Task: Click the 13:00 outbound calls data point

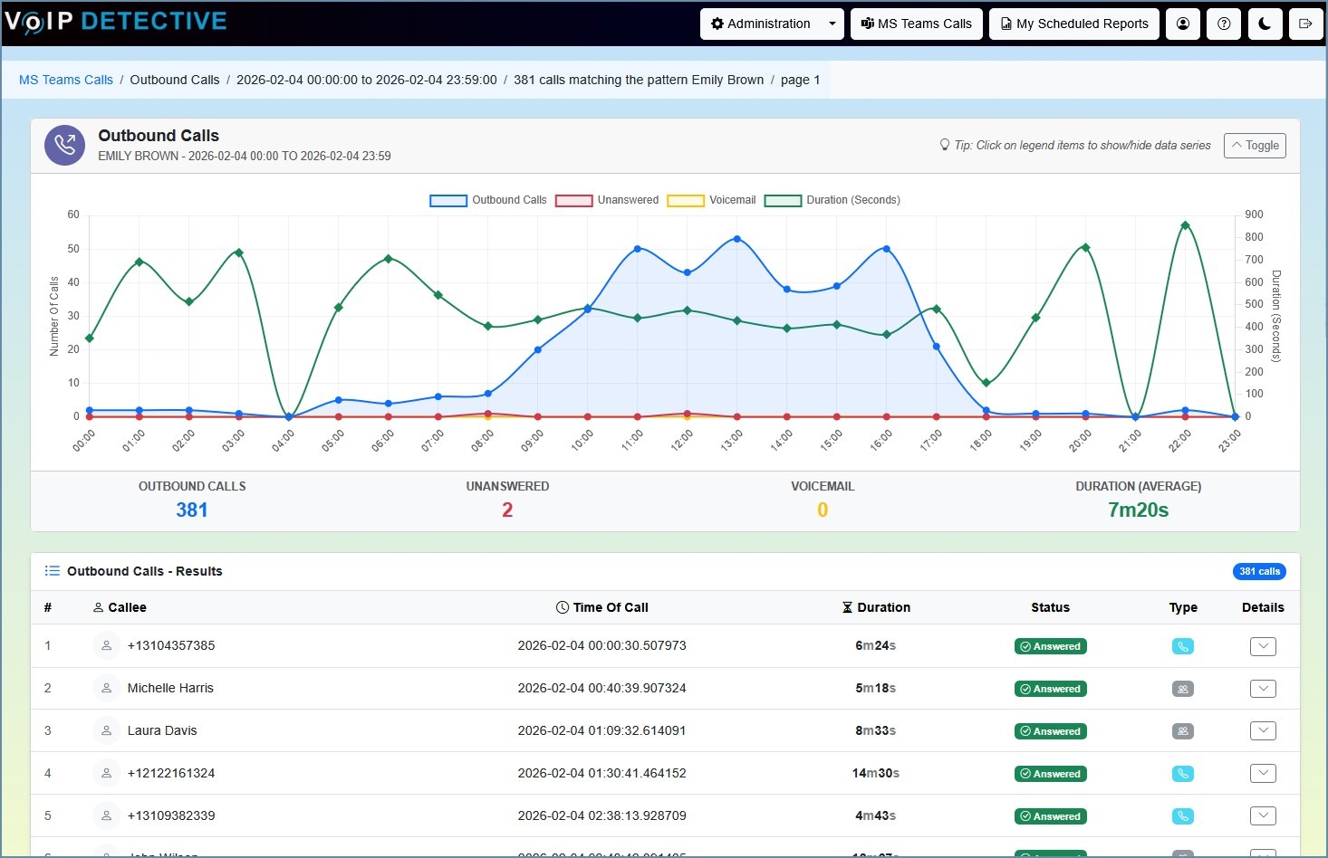Action: [737, 239]
